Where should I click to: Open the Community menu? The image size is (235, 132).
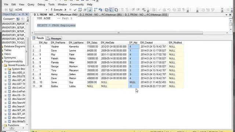click(x=77, y=4)
